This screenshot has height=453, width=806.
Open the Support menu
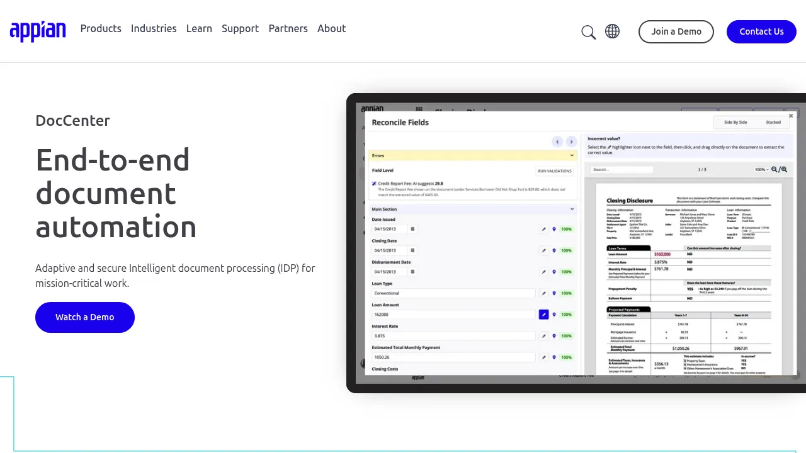coord(240,28)
